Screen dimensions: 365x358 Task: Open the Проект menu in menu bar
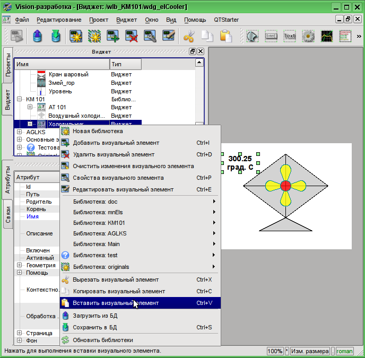(x=99, y=20)
